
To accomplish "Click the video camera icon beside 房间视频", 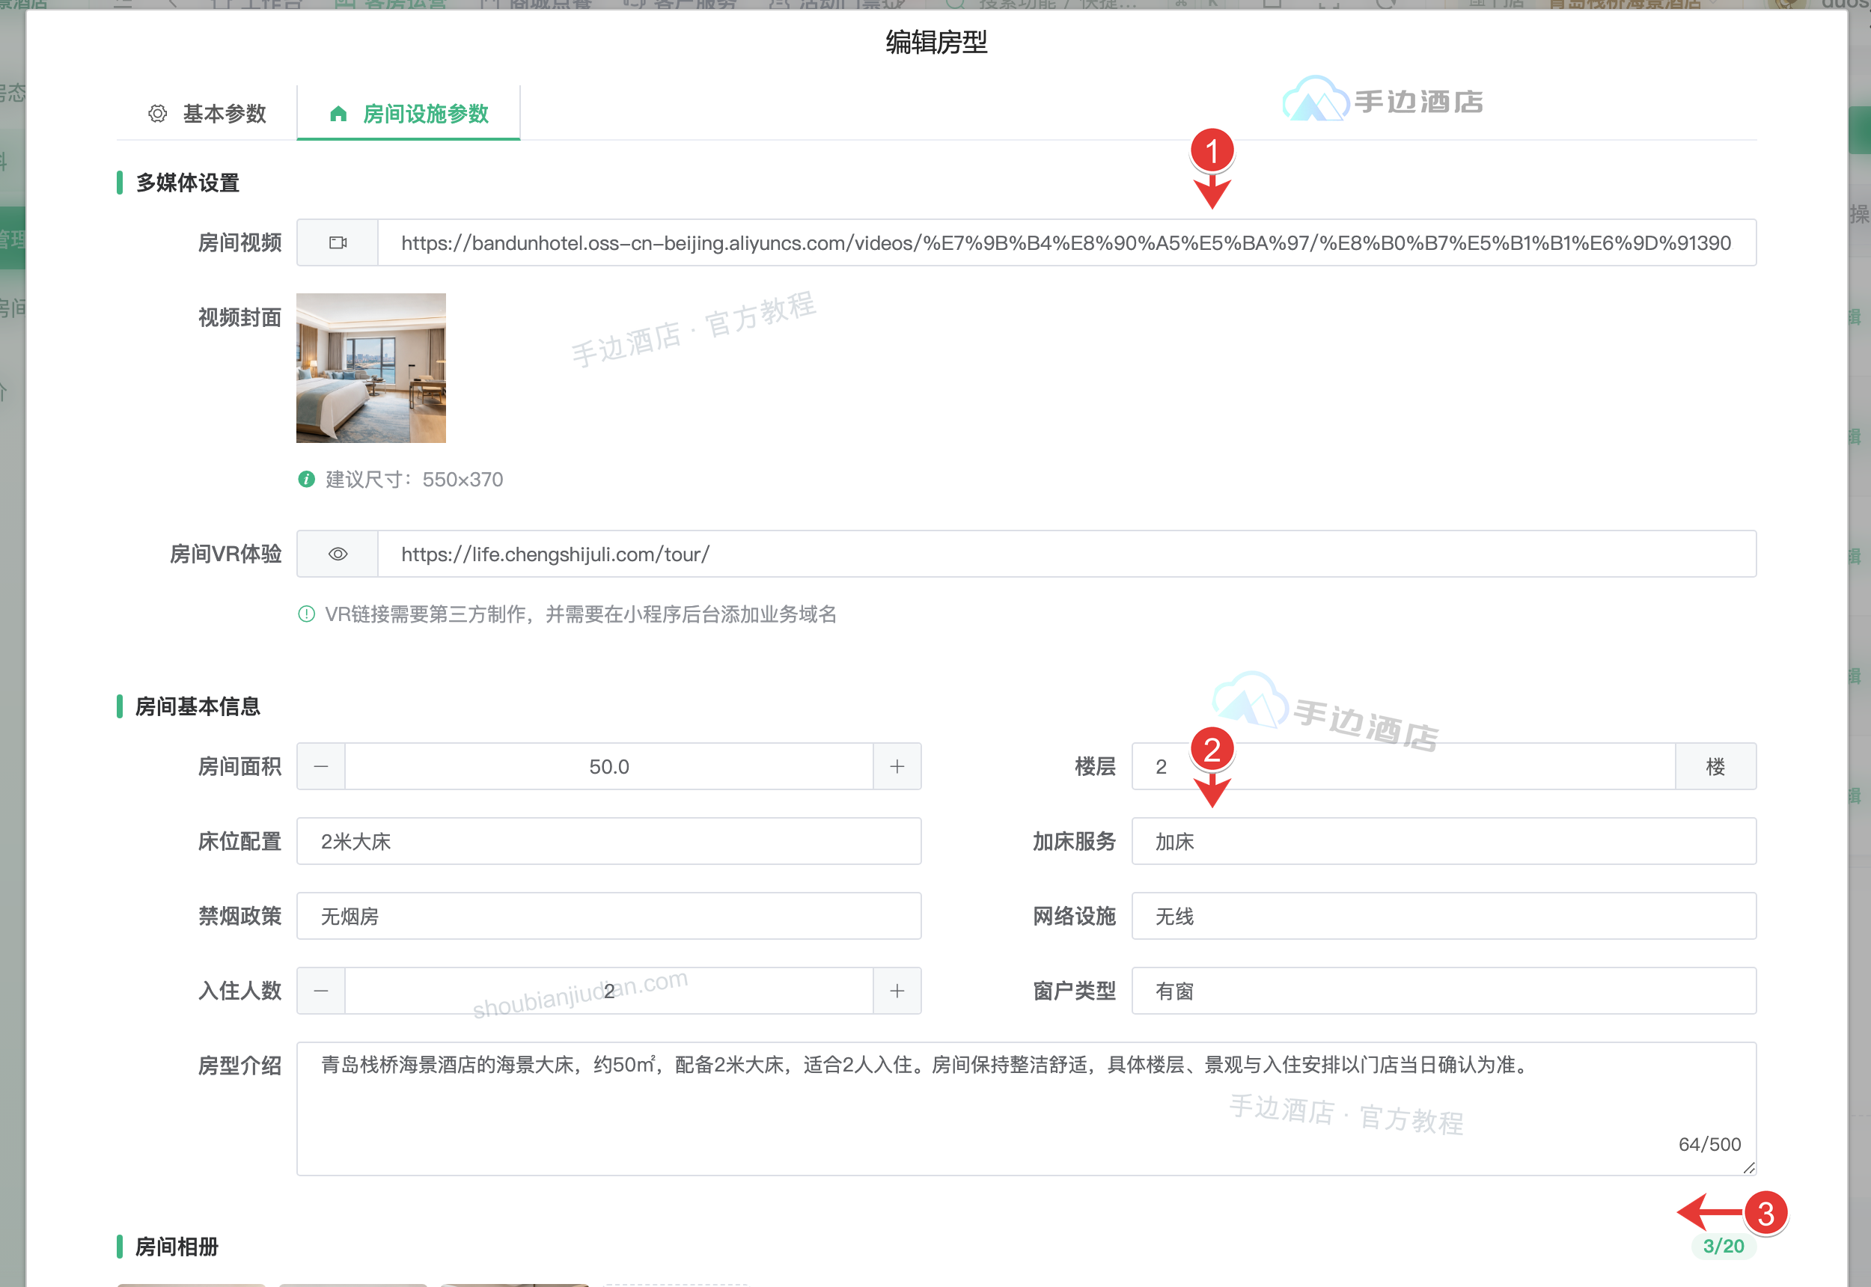I will coord(338,242).
